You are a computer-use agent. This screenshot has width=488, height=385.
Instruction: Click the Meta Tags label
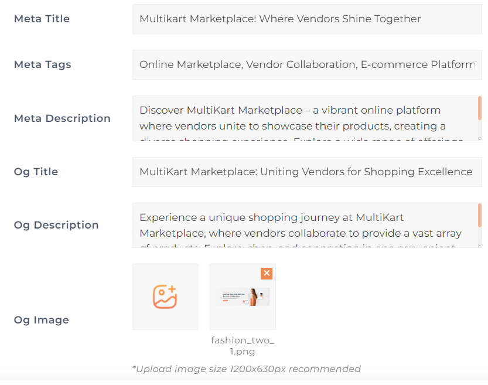[43, 64]
